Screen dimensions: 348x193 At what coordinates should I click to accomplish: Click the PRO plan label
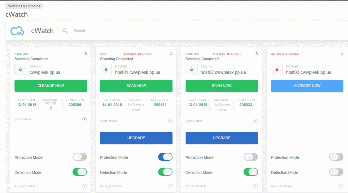click(x=103, y=54)
